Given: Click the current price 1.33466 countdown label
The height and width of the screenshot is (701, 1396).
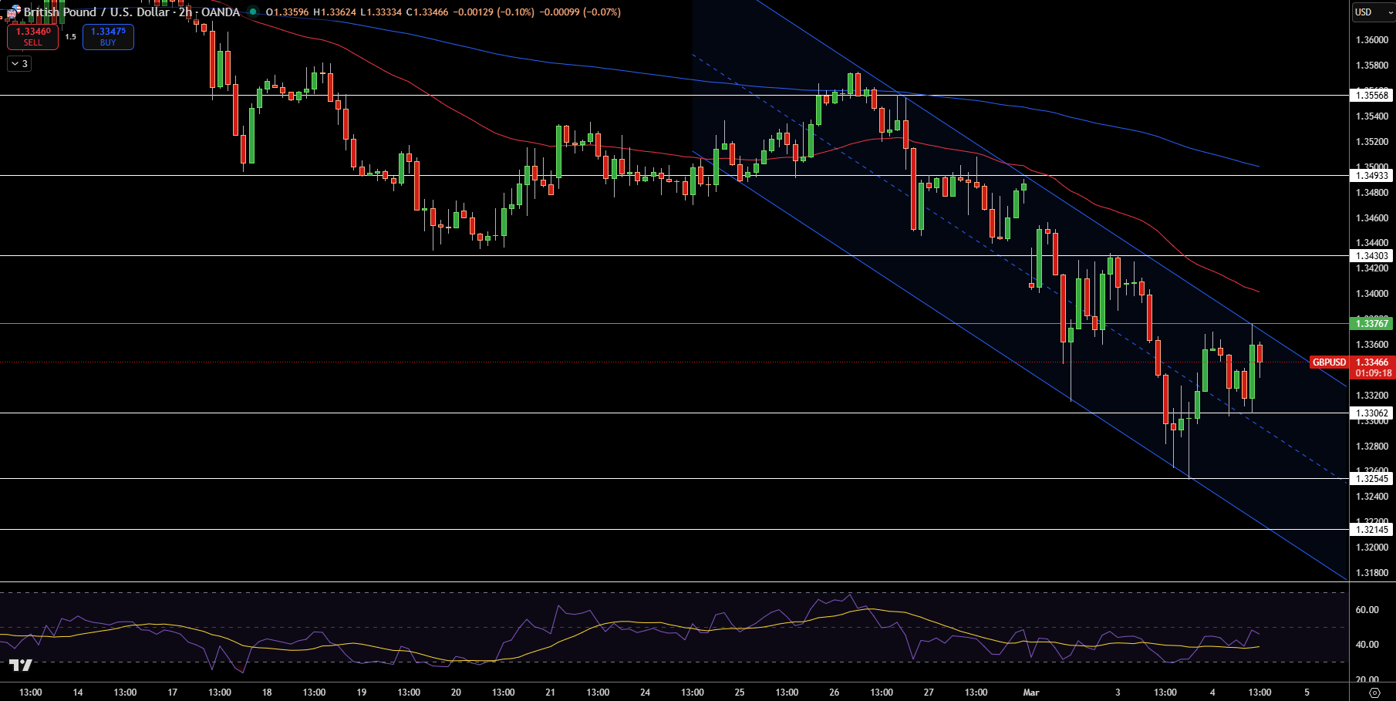Looking at the screenshot, I should (x=1372, y=368).
